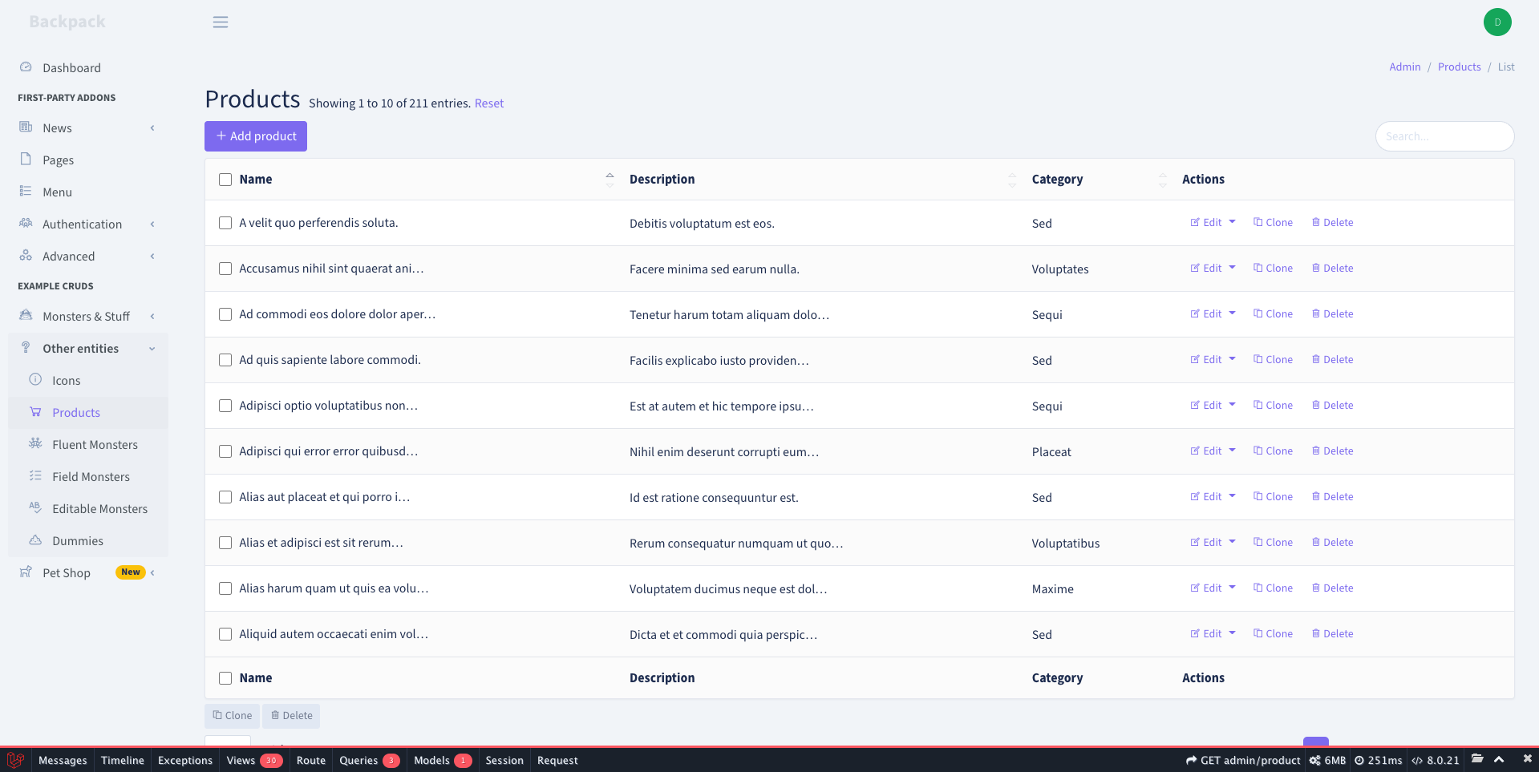Screen dimensions: 1539x772
Task: Check the 'Ad quis sapiente labore commodi' row
Action: 225,360
